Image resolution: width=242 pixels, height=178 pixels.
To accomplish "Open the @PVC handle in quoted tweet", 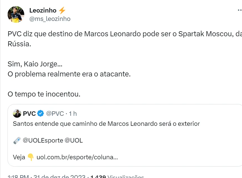I will pos(55,114).
